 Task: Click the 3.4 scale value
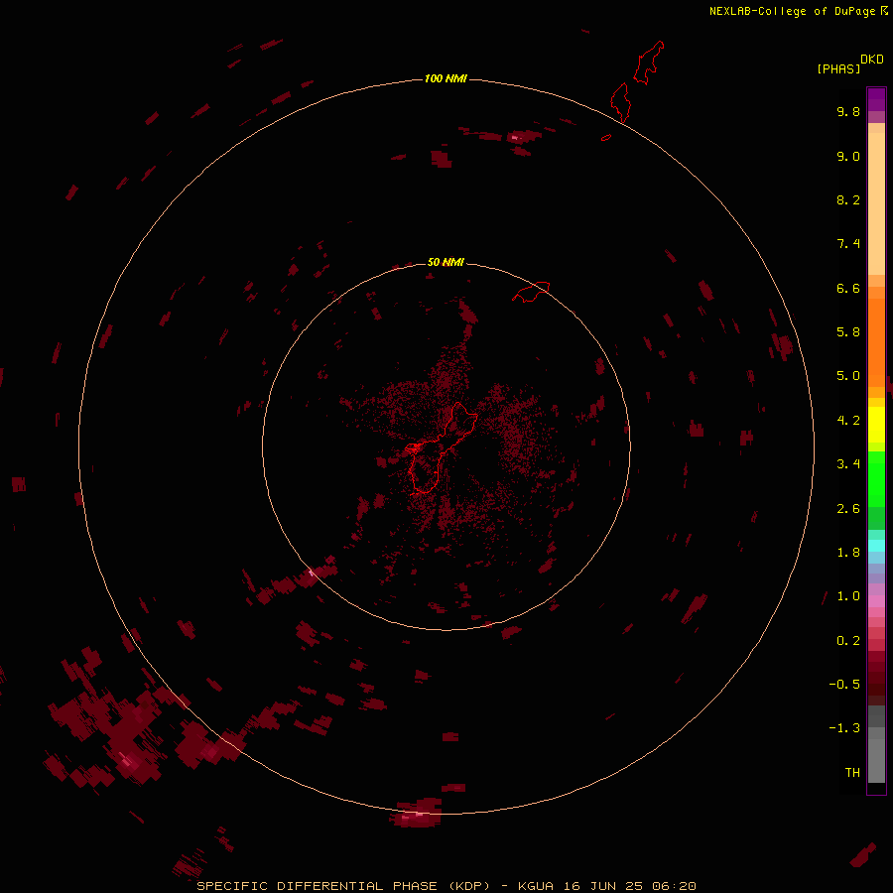click(x=848, y=464)
